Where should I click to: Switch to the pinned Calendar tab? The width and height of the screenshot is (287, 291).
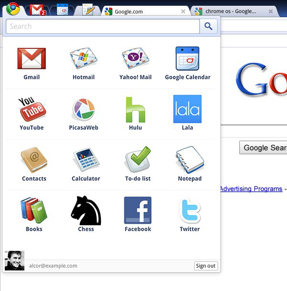coord(62,9)
